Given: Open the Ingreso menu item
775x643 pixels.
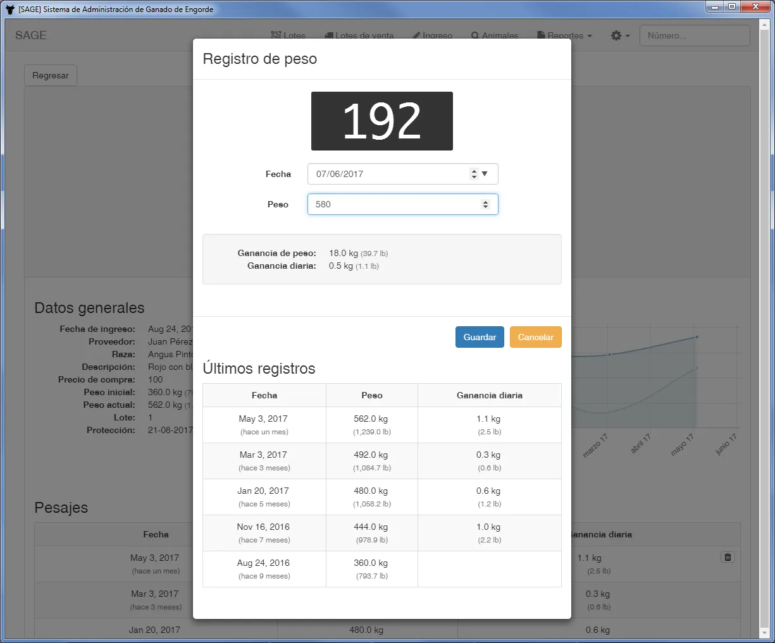Looking at the screenshot, I should point(433,36).
